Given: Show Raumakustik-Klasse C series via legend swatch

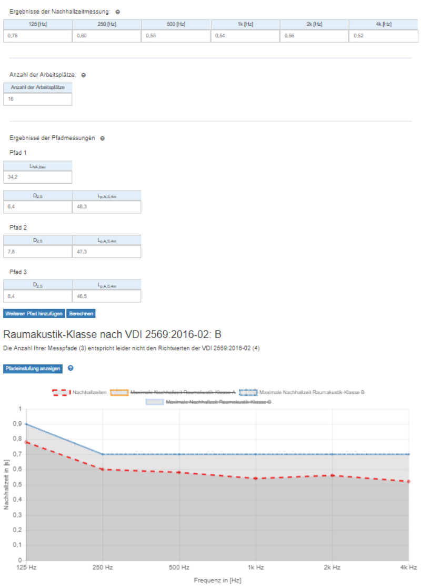Looking at the screenshot, I should (155, 402).
